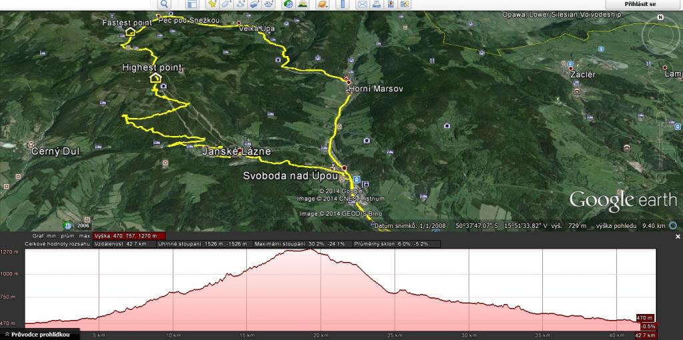Open the historical imagery clock tool
The image size is (683, 340).
[287, 4]
